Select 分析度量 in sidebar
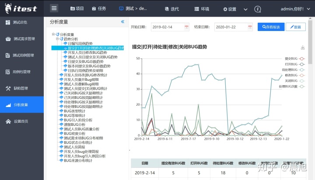This screenshot has width=315, height=180. [22, 104]
